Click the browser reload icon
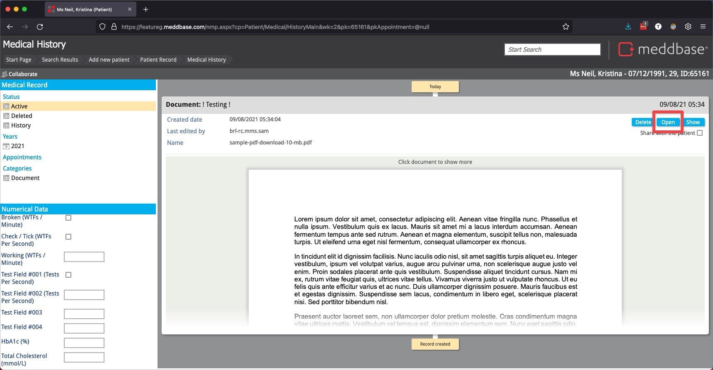Screen dimensions: 713x370 point(40,27)
